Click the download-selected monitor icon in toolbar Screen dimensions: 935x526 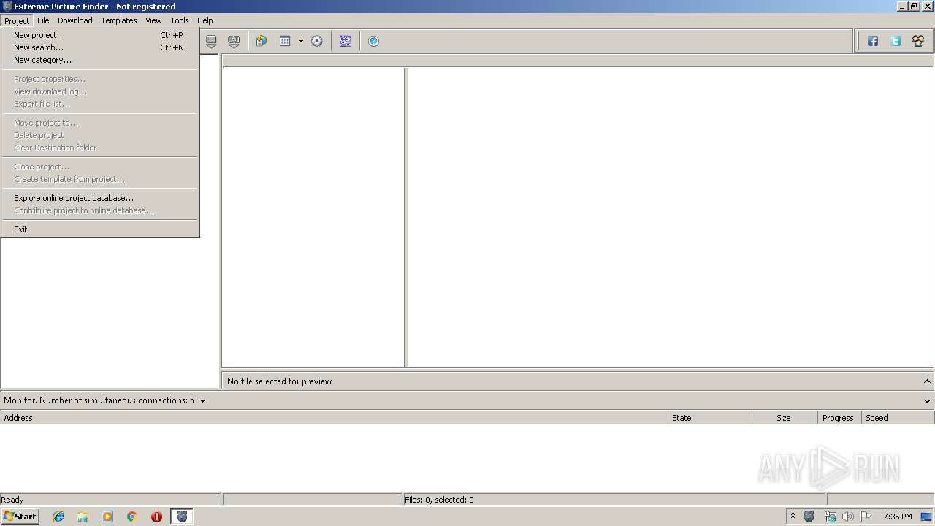click(x=211, y=42)
